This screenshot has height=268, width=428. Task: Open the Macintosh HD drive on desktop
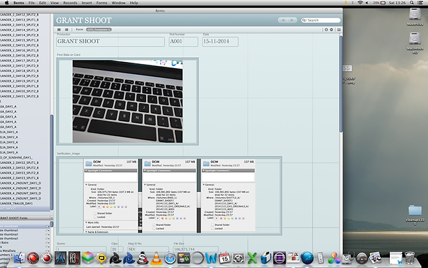pyautogui.click(x=415, y=42)
